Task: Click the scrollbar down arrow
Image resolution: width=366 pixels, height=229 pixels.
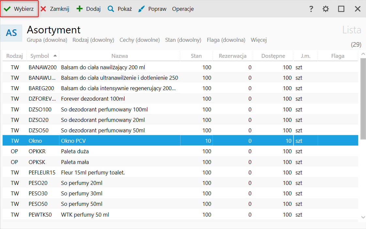Action: click(x=363, y=217)
